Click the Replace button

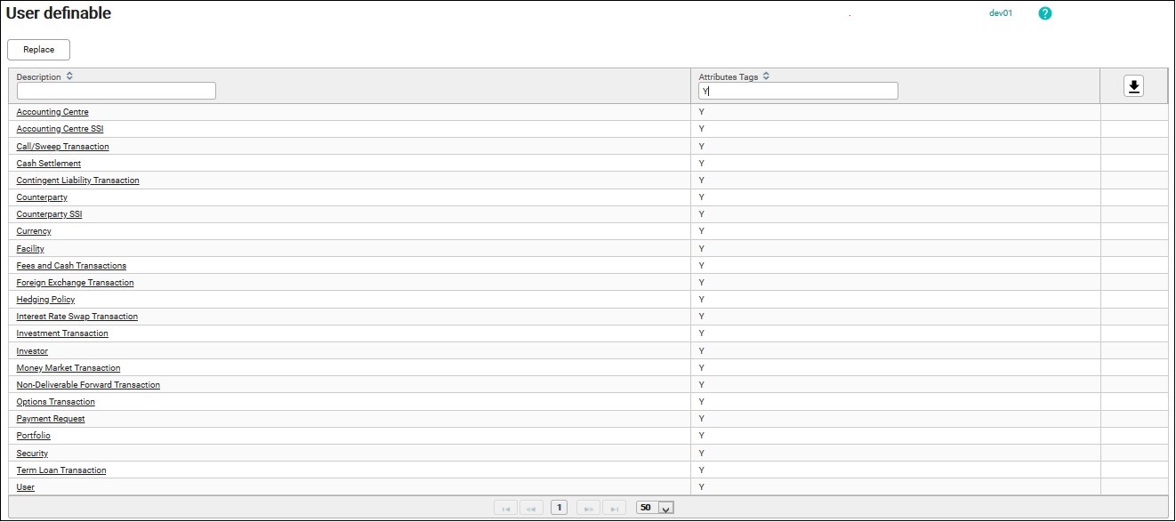point(38,50)
